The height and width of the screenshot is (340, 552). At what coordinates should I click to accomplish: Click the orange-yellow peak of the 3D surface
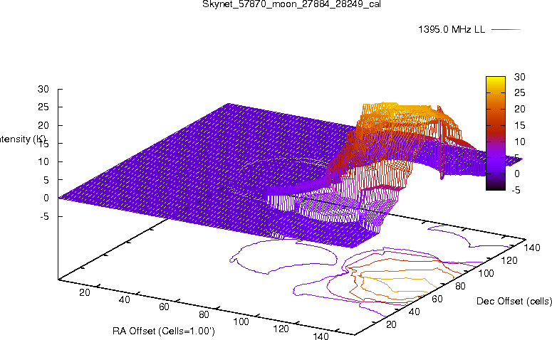pyautogui.click(x=398, y=111)
